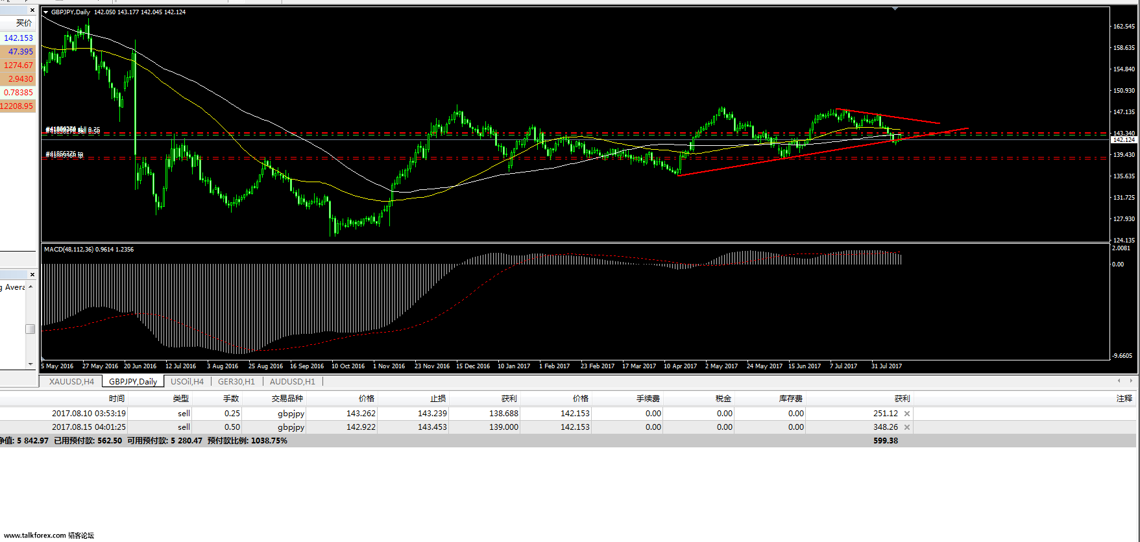Click the 已用预付款: 562.50 summary text
This screenshot has width=1140, height=542.
88,441
